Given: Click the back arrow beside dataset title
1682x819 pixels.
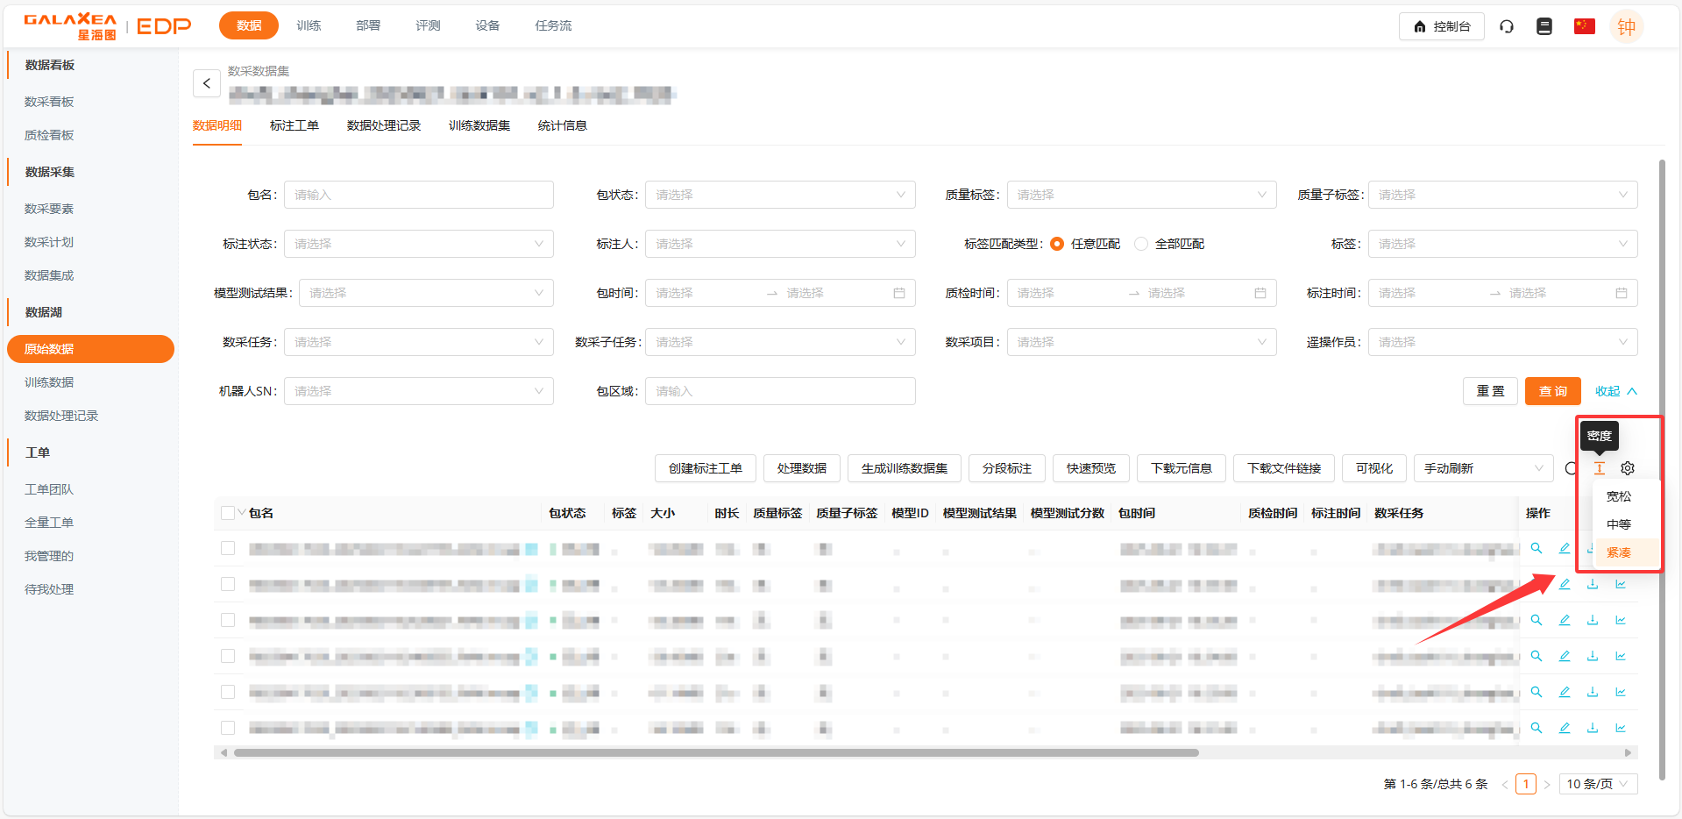Looking at the screenshot, I should coord(207,83).
